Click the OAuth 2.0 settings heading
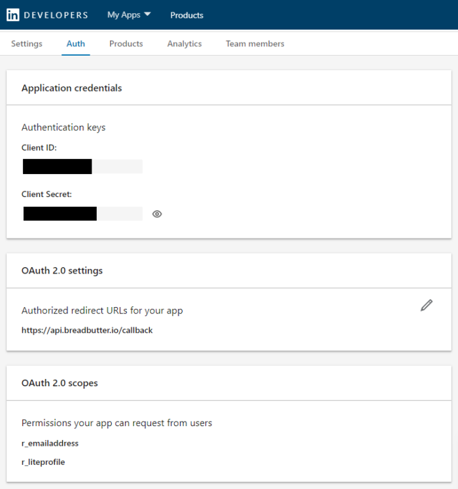458x489 pixels. [62, 270]
